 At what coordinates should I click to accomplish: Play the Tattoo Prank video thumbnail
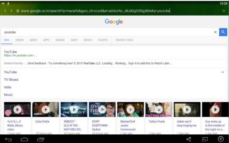pos(159,110)
